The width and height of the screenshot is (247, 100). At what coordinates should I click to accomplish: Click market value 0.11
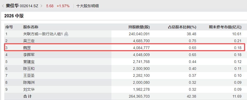[x=238, y=69]
